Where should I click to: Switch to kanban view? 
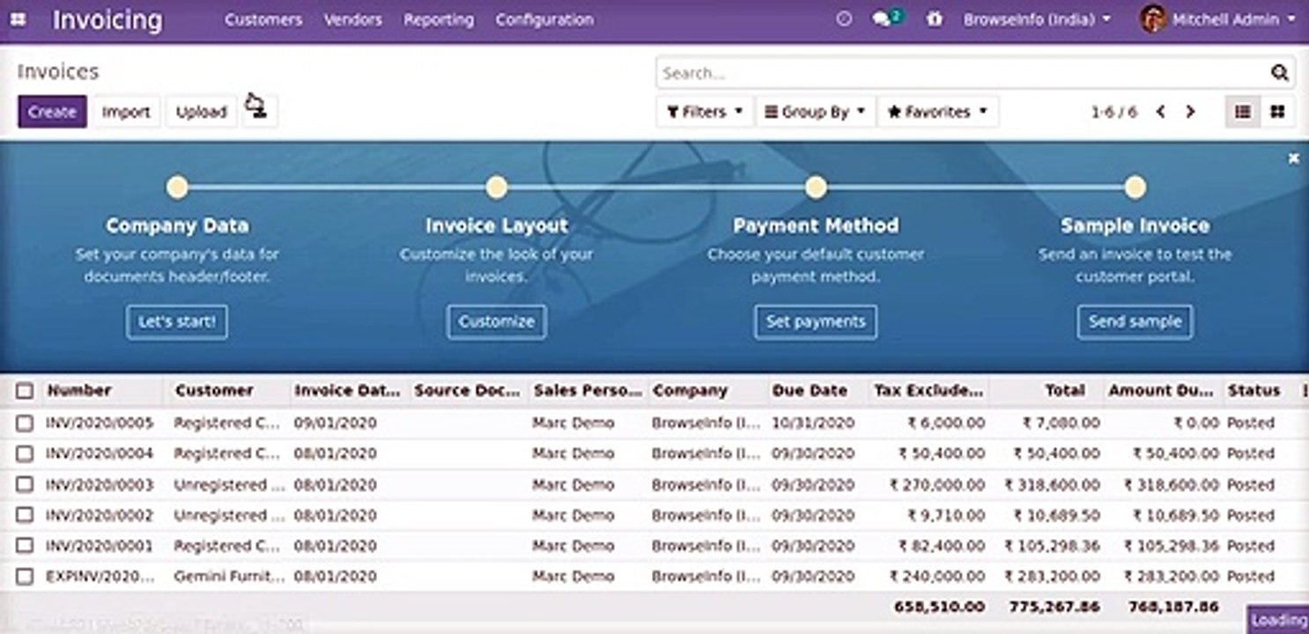1277,112
